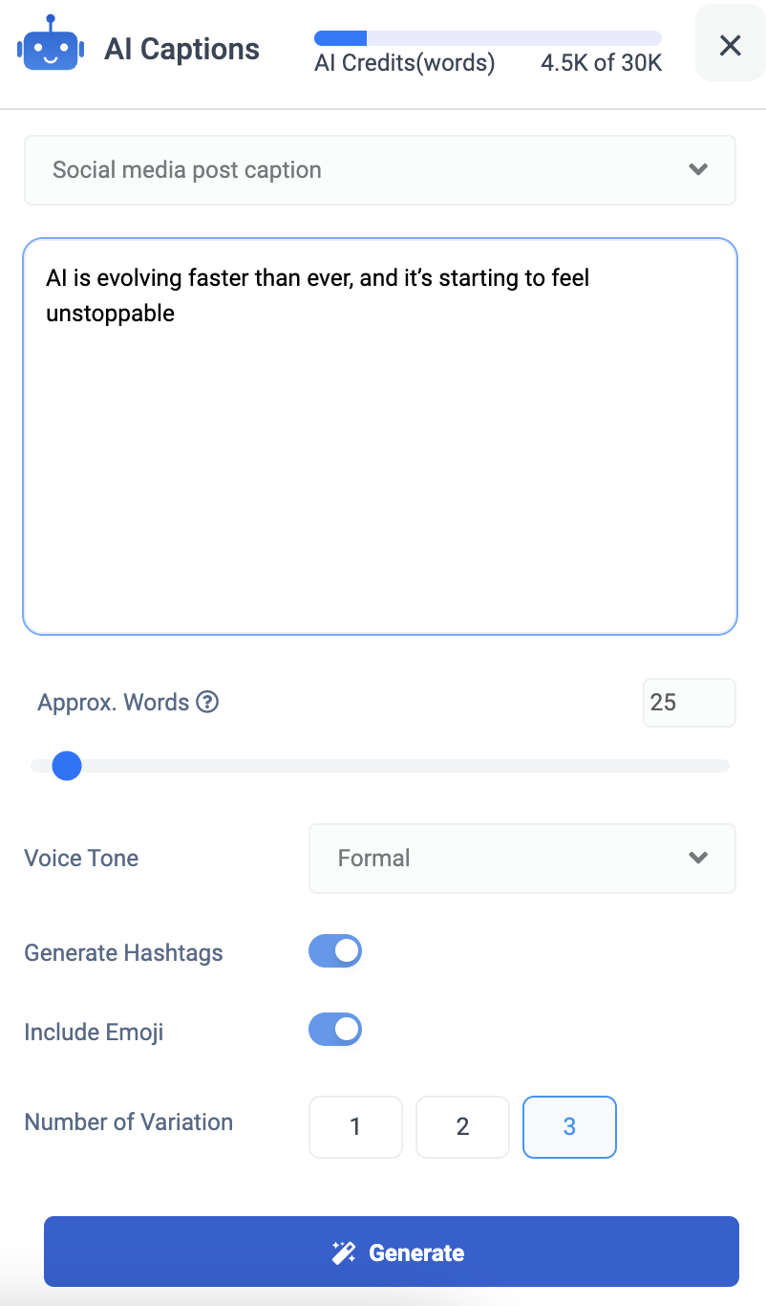This screenshot has height=1306, width=766.
Task: Click the approximate words slider handle
Action: 67,766
